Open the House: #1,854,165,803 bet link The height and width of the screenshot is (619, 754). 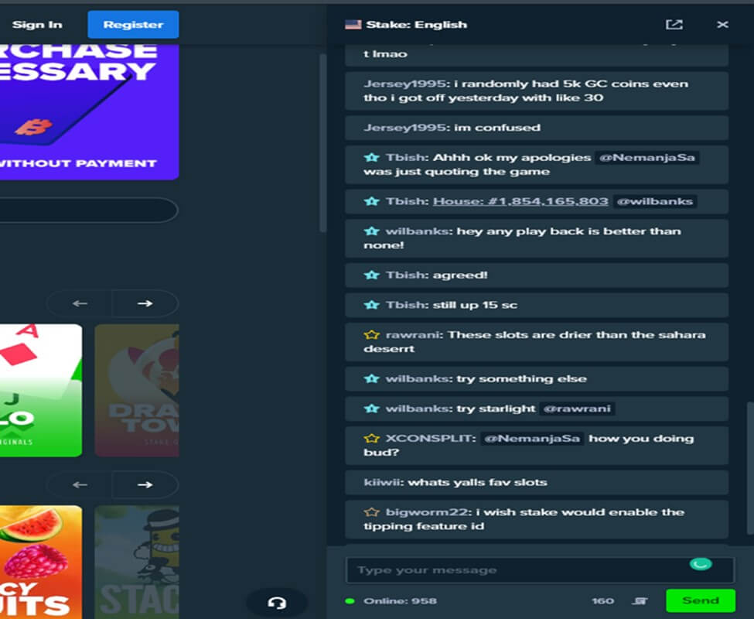pos(520,201)
